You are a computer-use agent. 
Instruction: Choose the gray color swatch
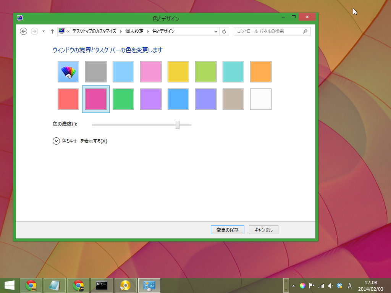pyautogui.click(x=96, y=72)
